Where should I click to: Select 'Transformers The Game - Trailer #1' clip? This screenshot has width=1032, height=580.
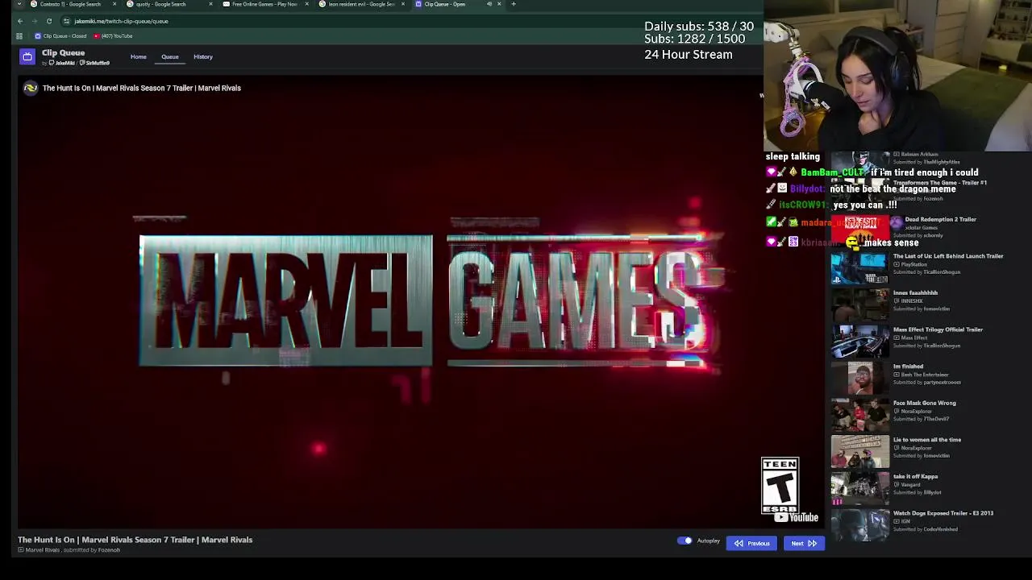click(939, 183)
